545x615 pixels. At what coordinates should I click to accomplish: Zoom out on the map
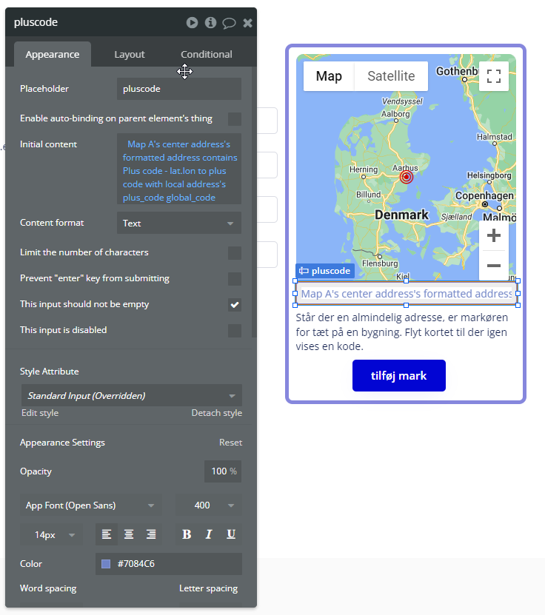494,266
